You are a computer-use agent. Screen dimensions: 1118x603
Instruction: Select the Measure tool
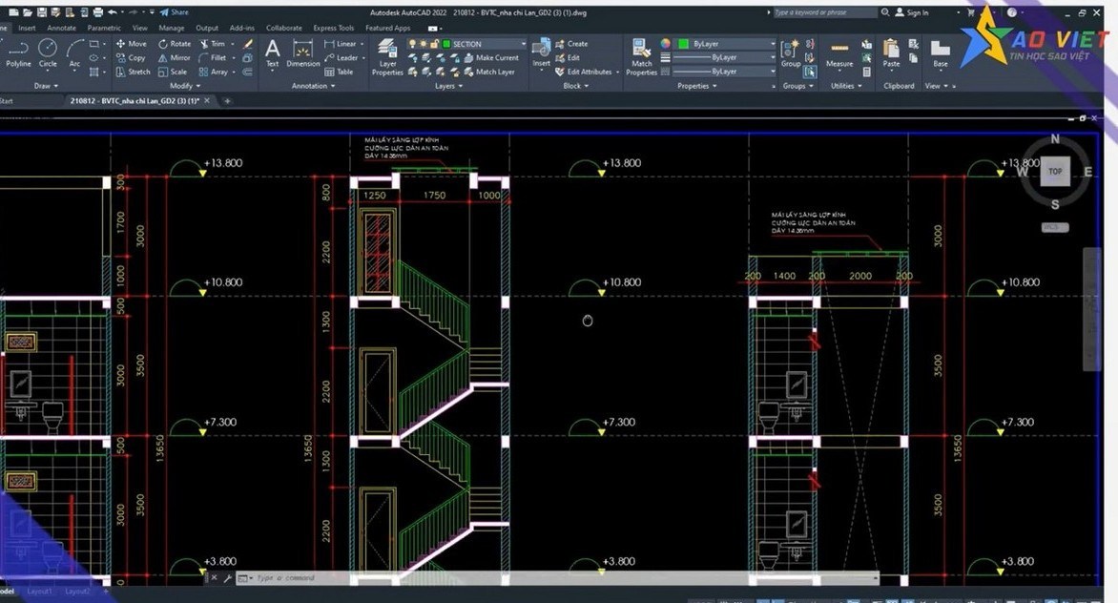click(x=838, y=55)
